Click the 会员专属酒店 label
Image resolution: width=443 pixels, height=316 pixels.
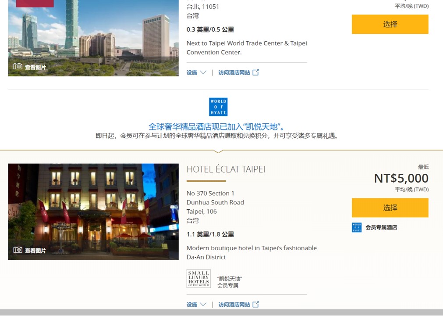pos(381,227)
